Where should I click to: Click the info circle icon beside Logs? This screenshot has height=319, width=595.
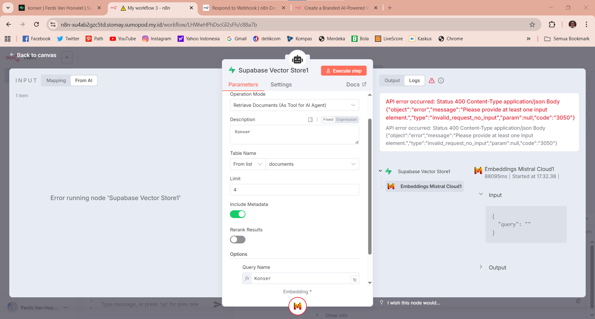point(441,81)
